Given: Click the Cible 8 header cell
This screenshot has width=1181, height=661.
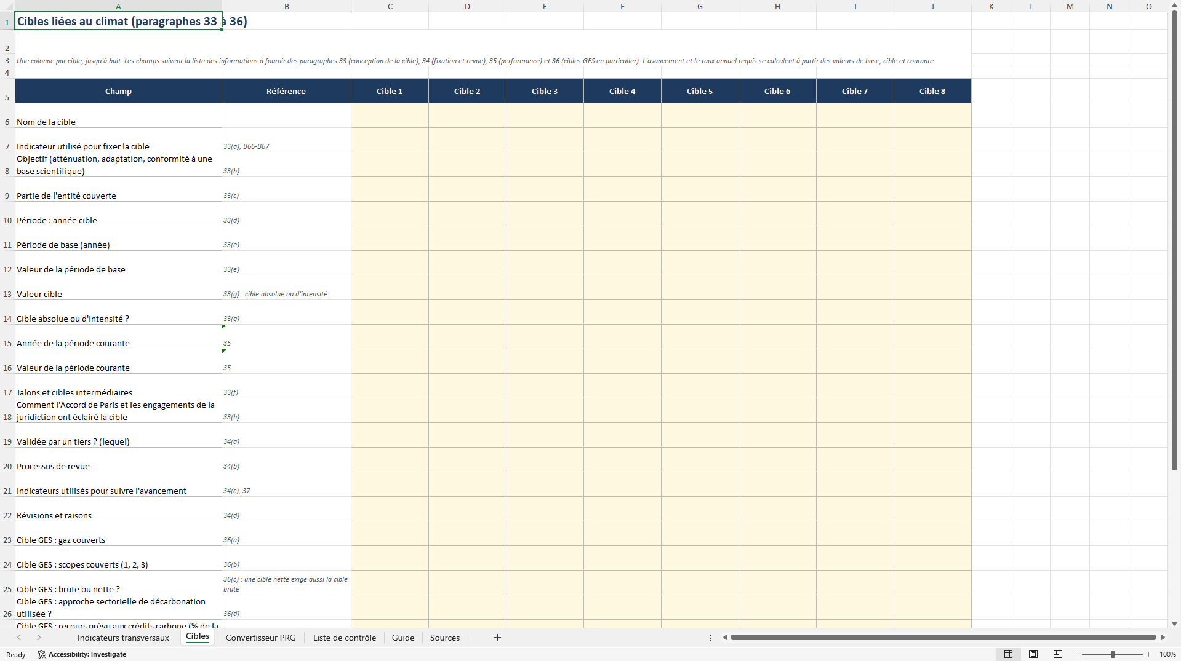Looking at the screenshot, I should (x=932, y=91).
